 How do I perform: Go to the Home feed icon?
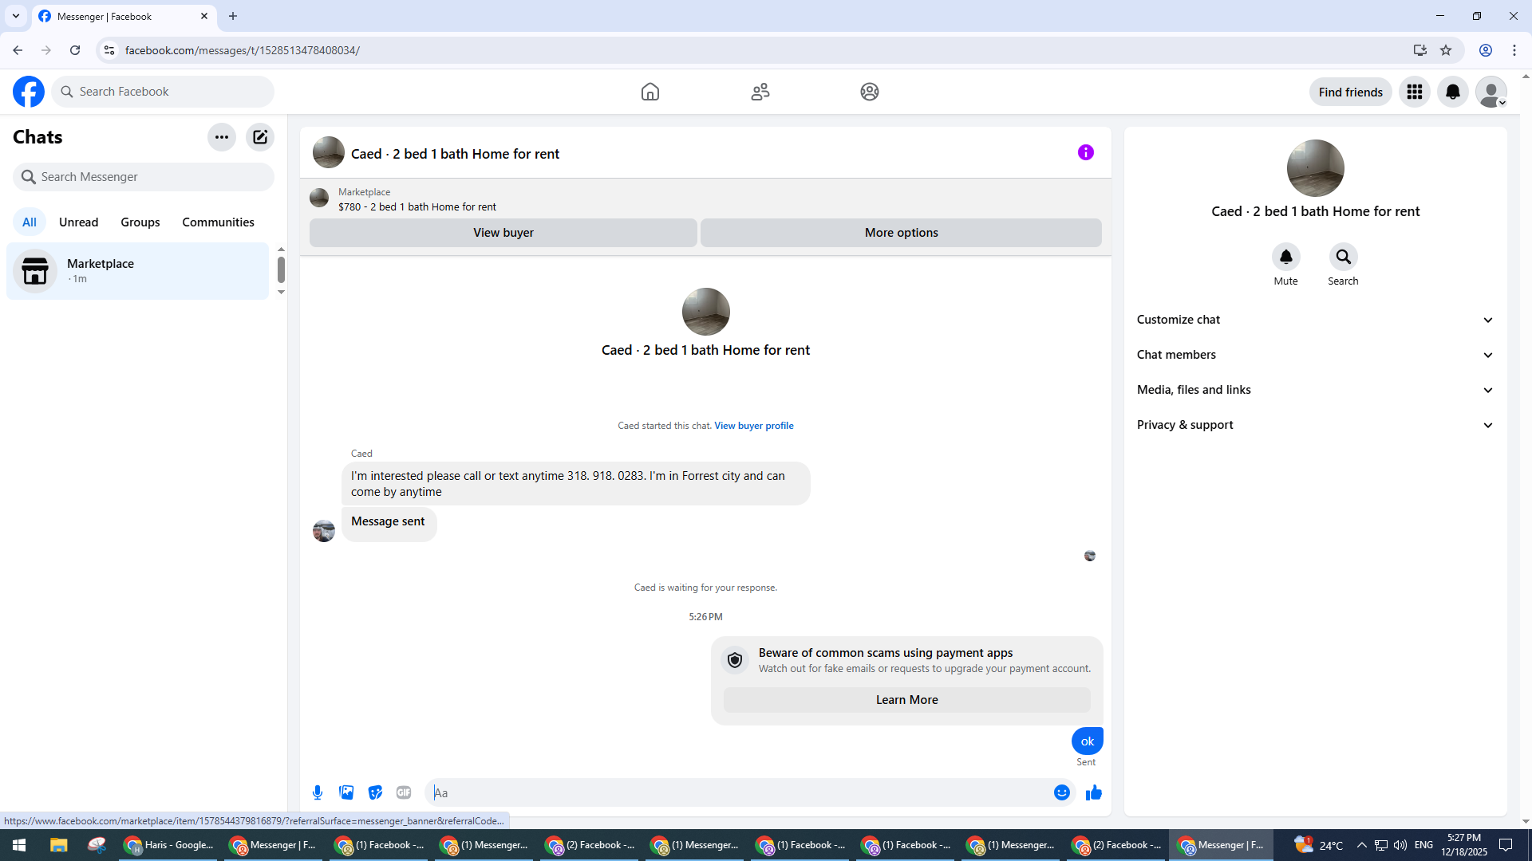click(650, 92)
